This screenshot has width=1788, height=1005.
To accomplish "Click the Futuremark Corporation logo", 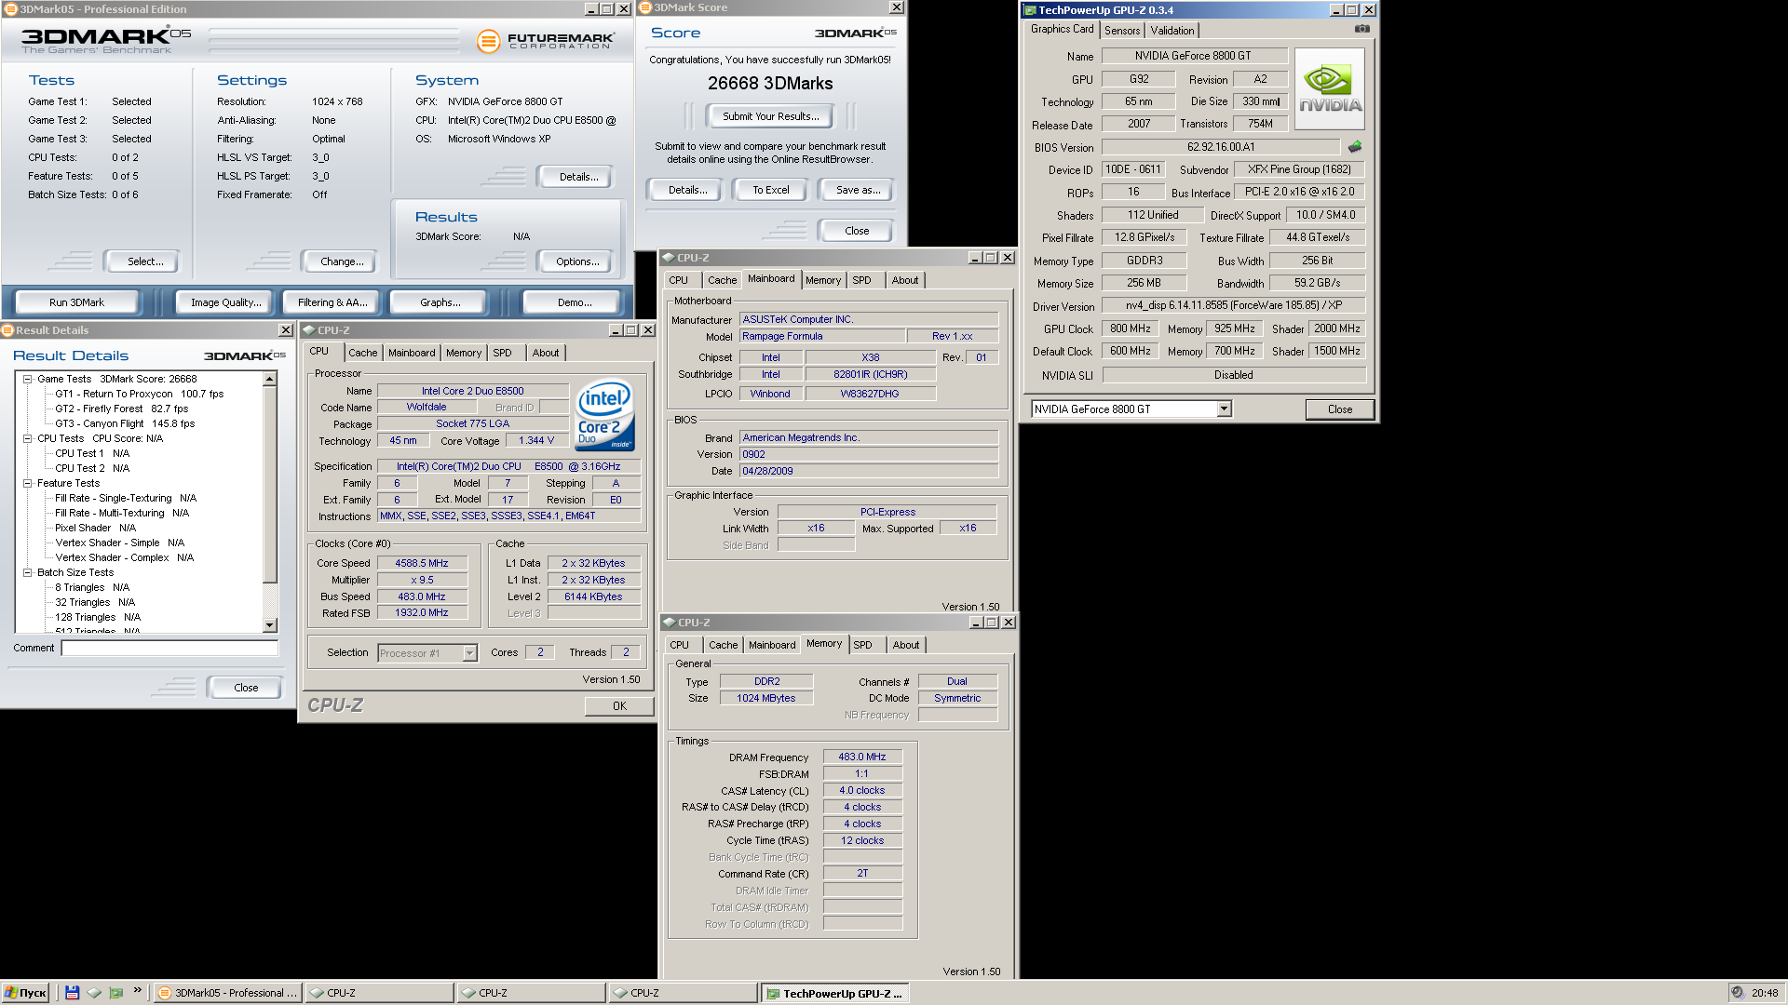I will (546, 40).
